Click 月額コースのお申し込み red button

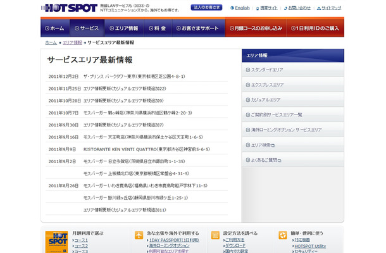[256, 28]
